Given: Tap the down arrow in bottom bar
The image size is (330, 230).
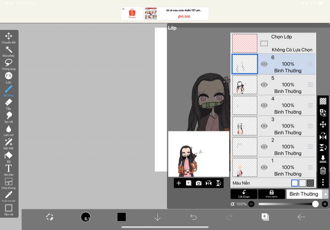Looking at the screenshot, I should pyautogui.click(x=157, y=217).
